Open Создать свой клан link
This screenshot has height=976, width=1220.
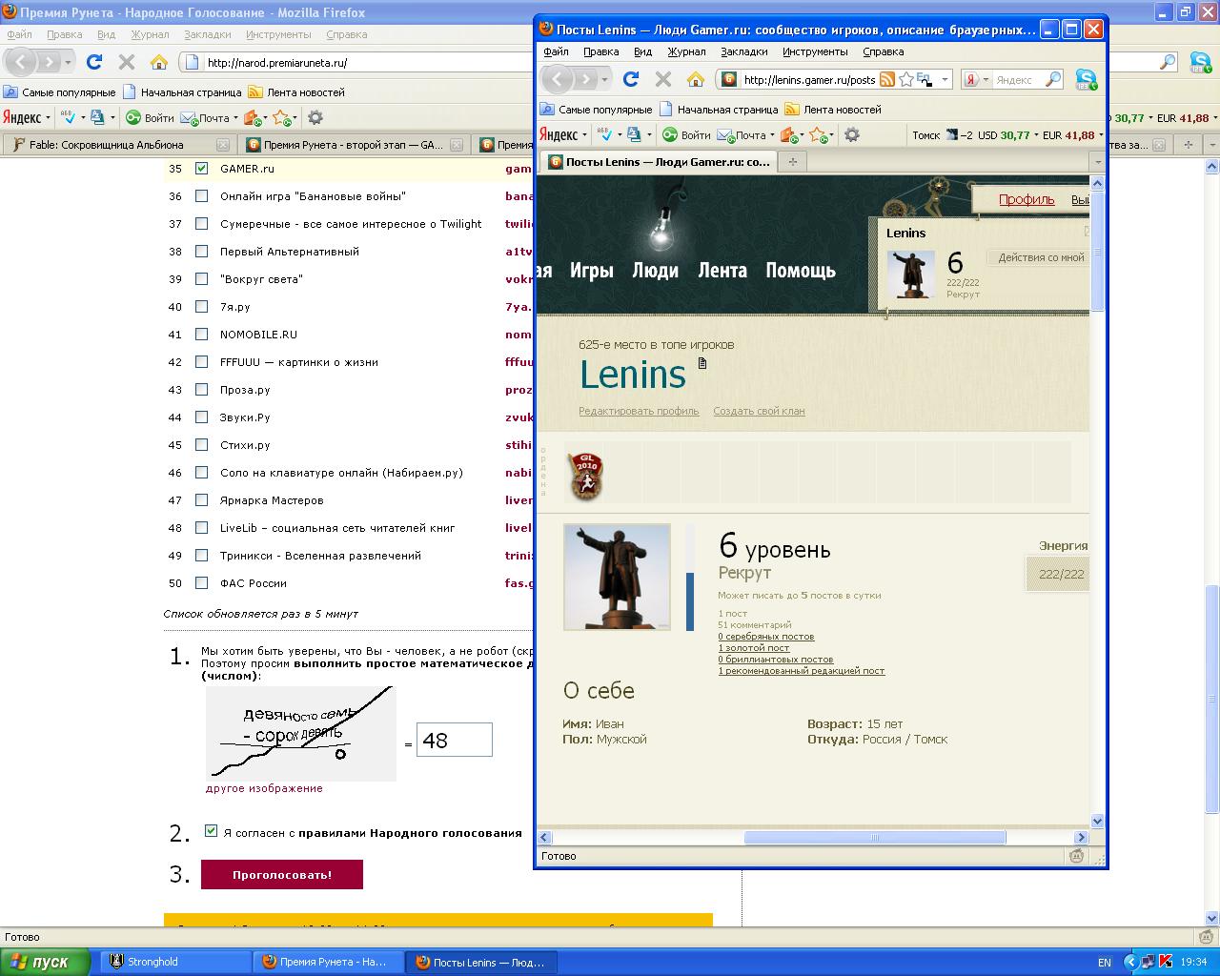pyautogui.click(x=759, y=411)
